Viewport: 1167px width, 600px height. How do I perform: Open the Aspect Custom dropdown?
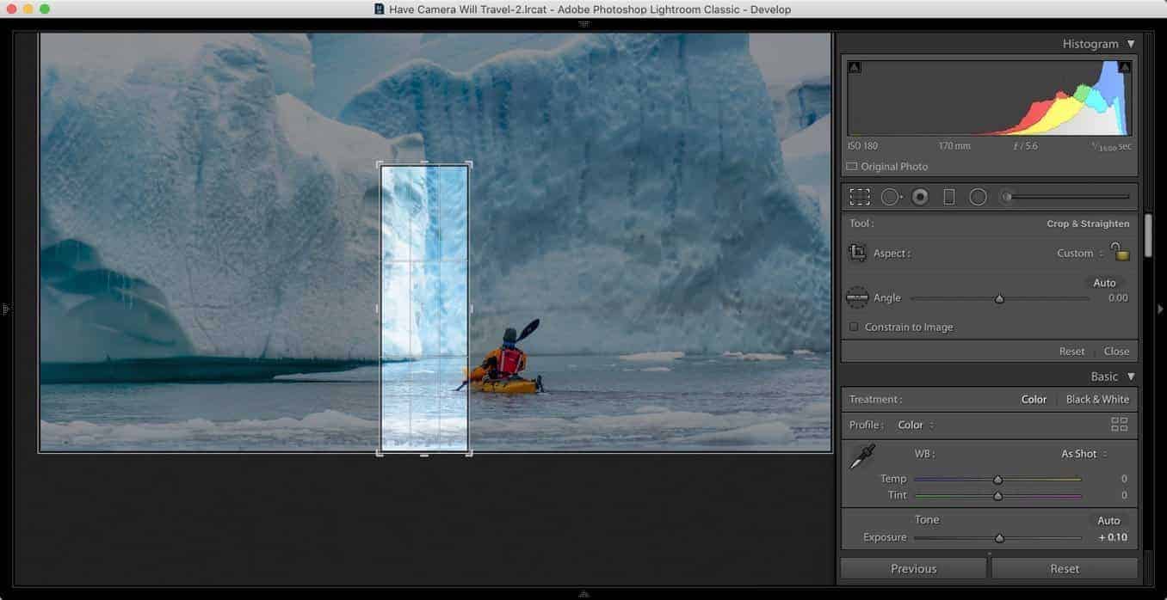[1080, 254]
